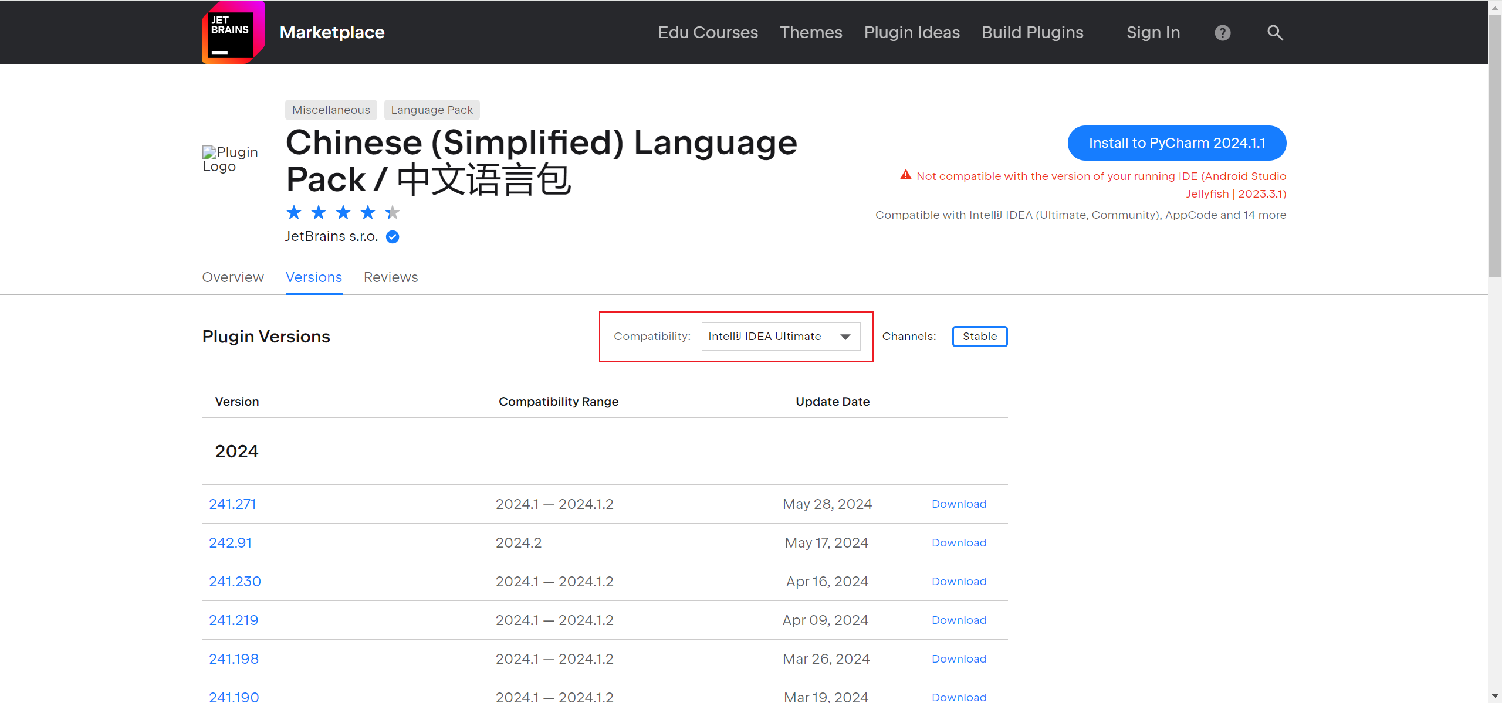Click the Plugin Logo image
Viewport: 1502px width, 703px height.
point(230,159)
